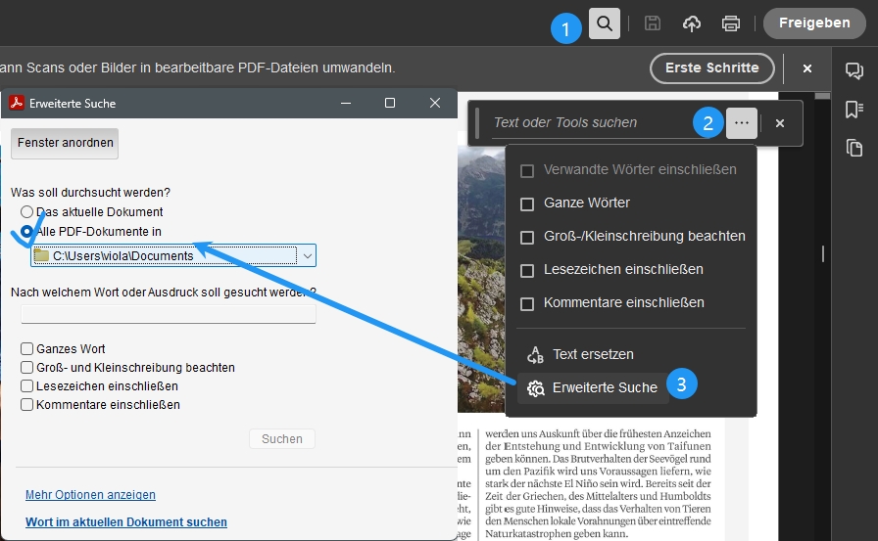Image resolution: width=878 pixels, height=541 pixels.
Task: Open Wort im aktuellen Dokument suchen link
Action: tap(126, 522)
